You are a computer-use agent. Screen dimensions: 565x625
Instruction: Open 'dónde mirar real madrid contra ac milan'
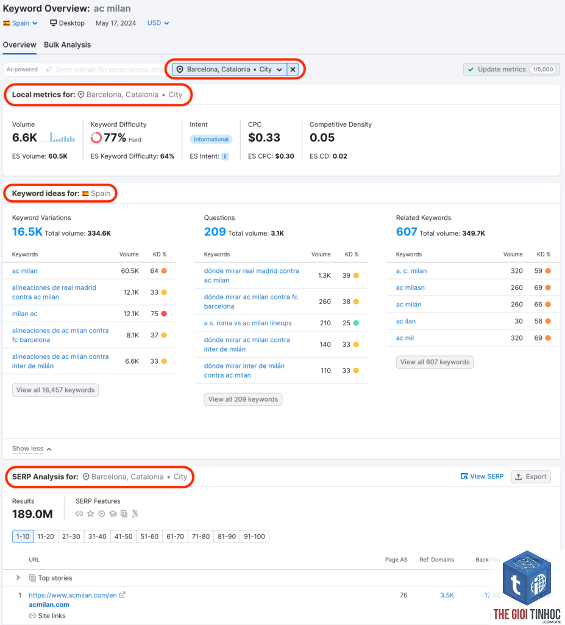[251, 275]
